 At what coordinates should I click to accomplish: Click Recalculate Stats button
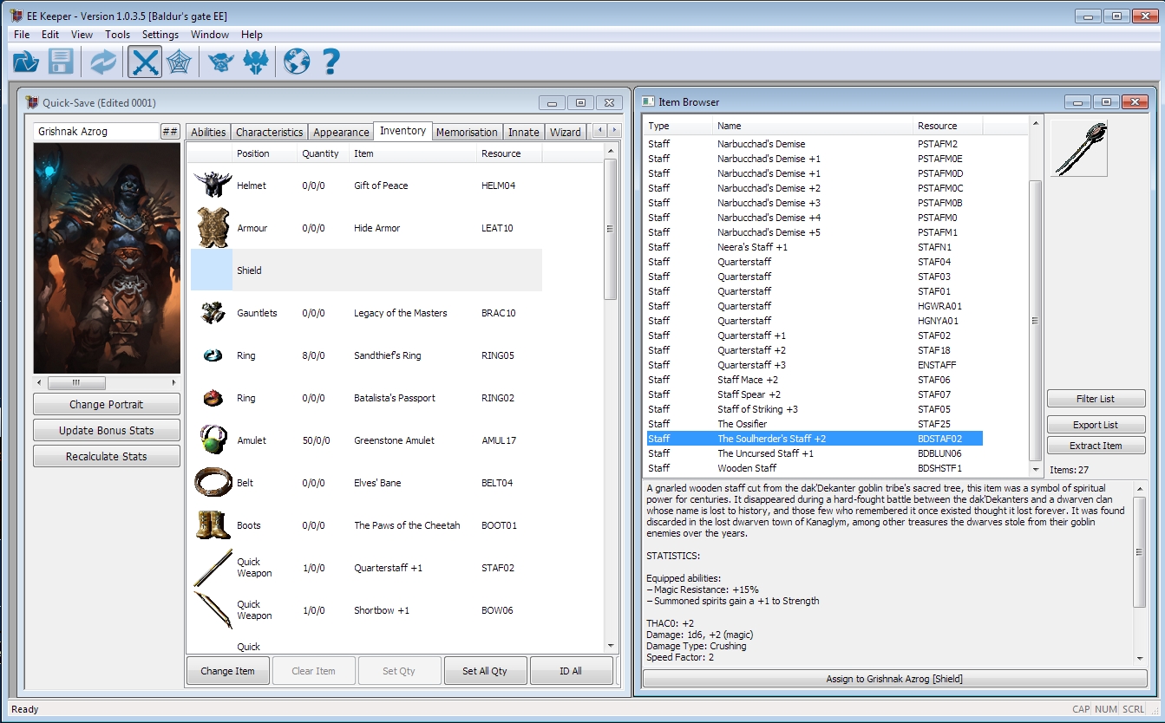coord(107,456)
